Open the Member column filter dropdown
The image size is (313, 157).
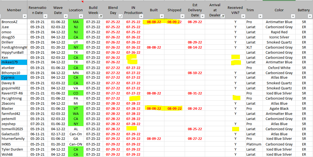click(25, 16)
